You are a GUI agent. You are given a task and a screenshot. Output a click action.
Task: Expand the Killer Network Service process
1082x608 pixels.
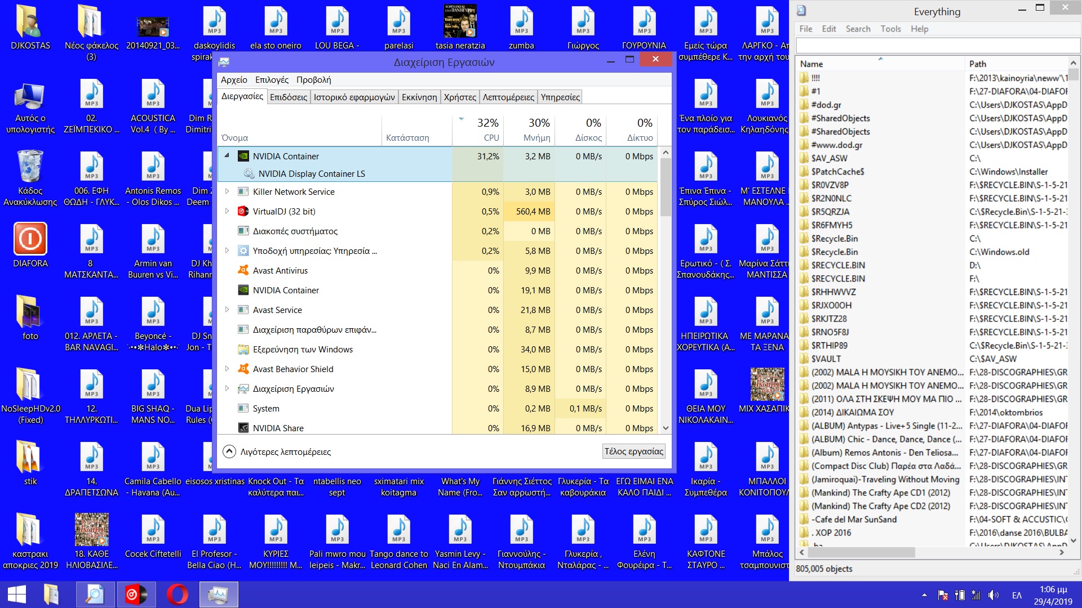[x=227, y=191]
